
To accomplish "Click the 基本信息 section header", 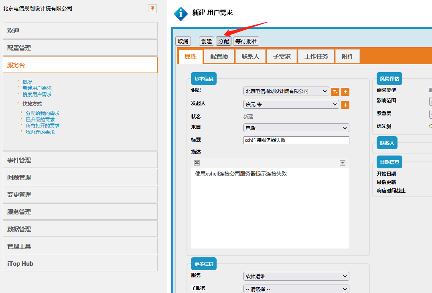I will (204, 79).
